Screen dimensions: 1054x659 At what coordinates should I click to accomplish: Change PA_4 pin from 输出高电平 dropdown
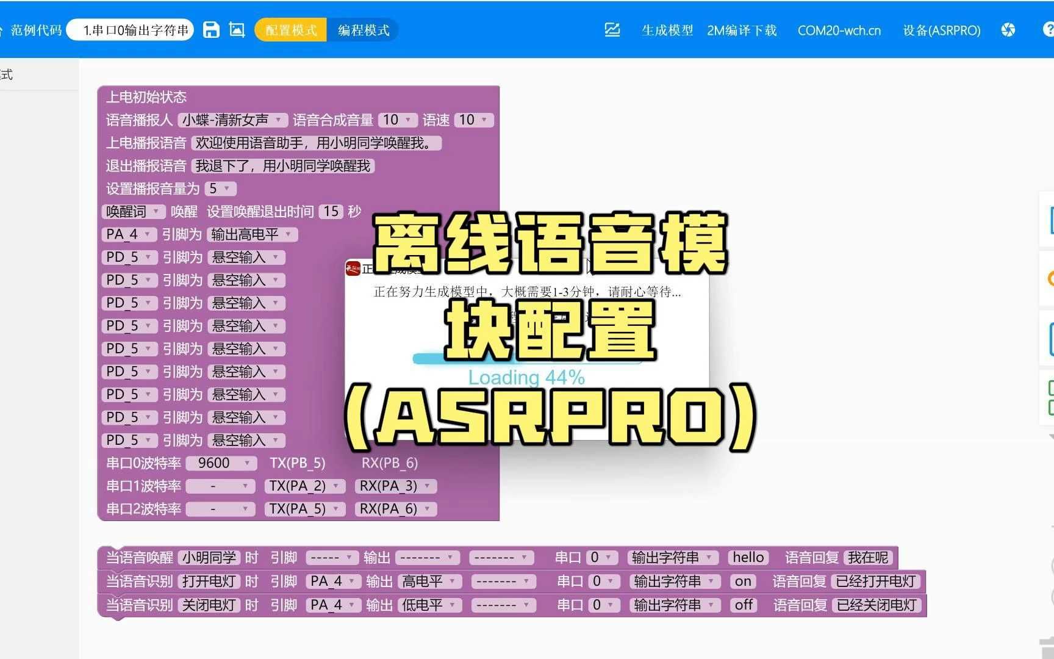(252, 234)
